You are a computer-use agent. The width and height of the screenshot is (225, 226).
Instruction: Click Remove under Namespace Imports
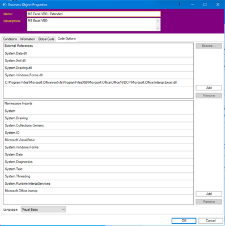tap(209, 202)
